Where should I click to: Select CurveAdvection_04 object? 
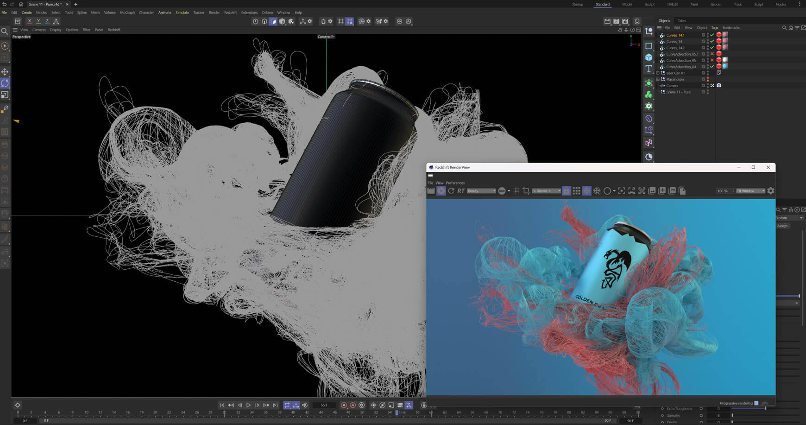coord(681,67)
